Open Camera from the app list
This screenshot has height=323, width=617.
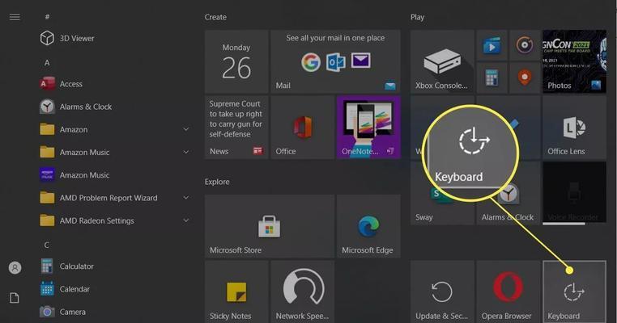[114, 312]
